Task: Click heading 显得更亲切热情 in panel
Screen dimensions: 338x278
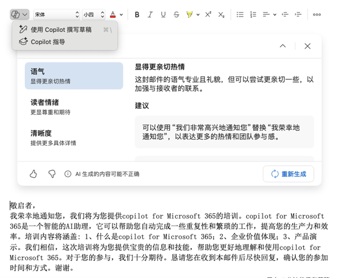Action: pos(160,67)
